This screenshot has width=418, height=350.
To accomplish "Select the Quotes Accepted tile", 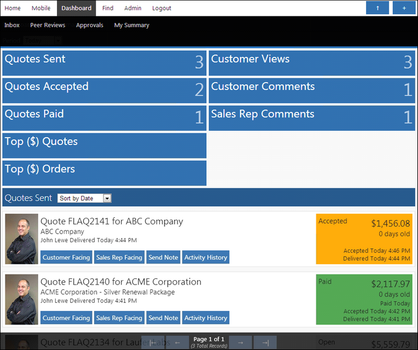I will [104, 90].
